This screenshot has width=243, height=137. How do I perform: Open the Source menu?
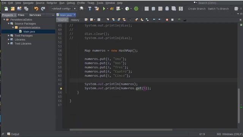coord(40,3)
